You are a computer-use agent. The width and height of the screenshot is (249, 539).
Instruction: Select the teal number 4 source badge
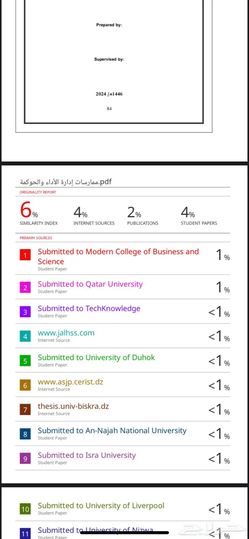pyautogui.click(x=25, y=337)
